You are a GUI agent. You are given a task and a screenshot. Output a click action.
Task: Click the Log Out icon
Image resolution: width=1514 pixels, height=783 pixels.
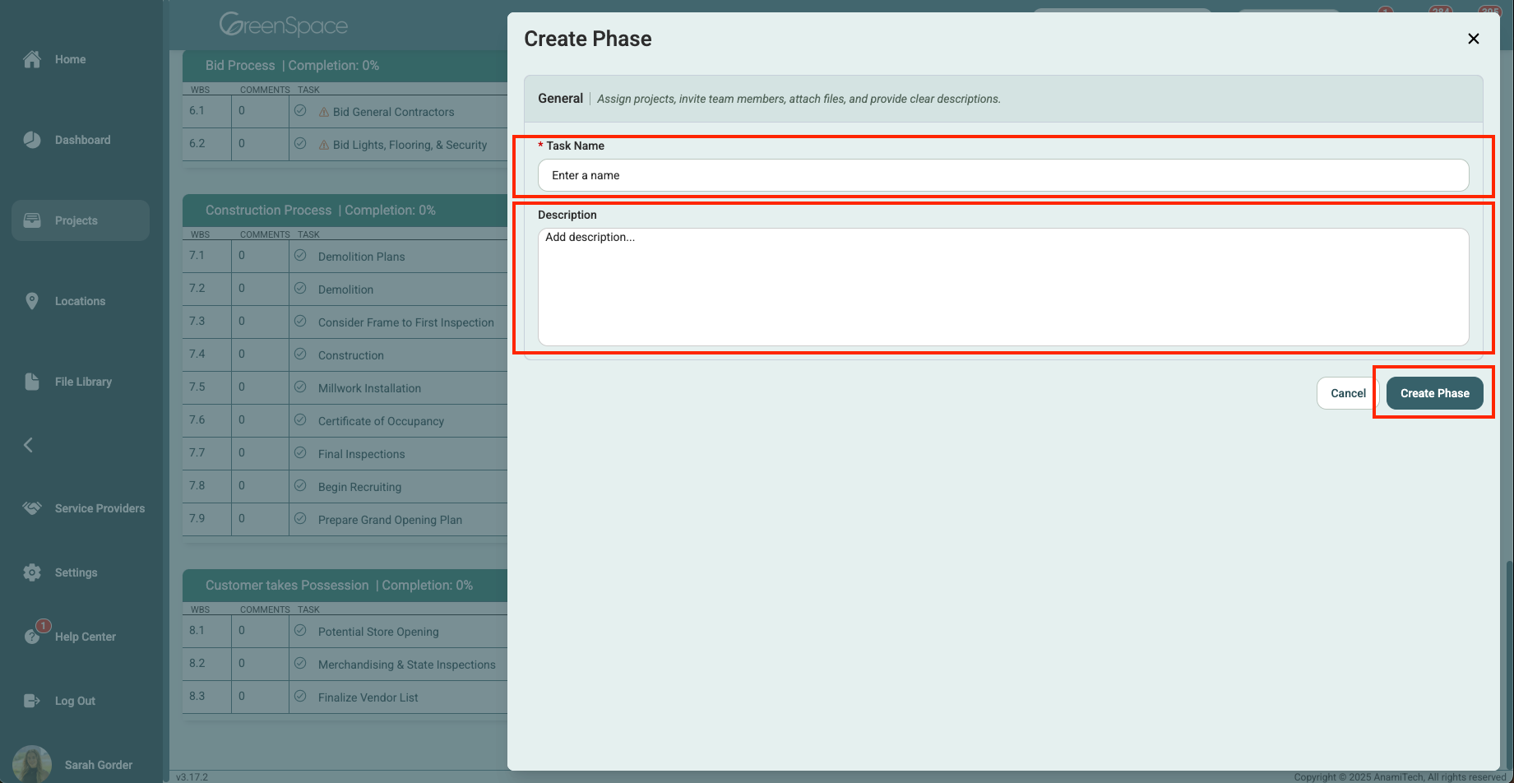[32, 700]
